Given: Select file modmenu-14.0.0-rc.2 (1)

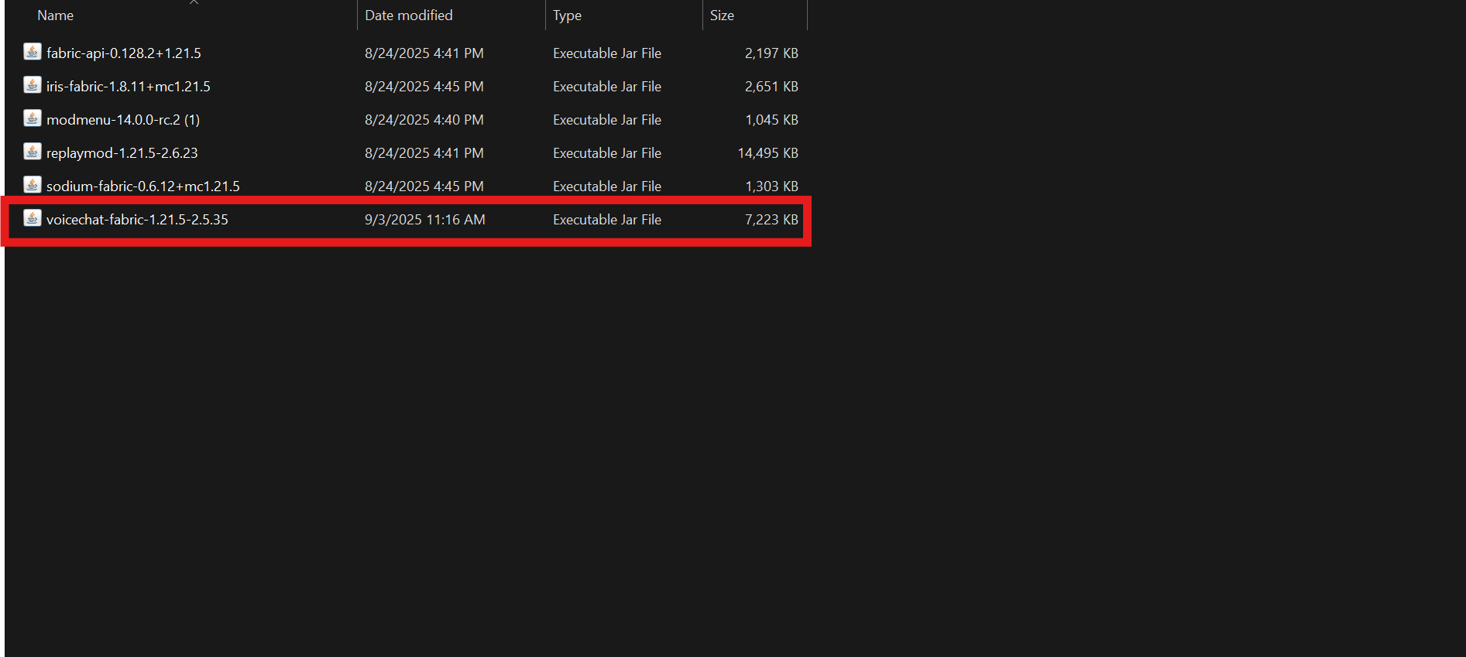Looking at the screenshot, I should pos(123,120).
